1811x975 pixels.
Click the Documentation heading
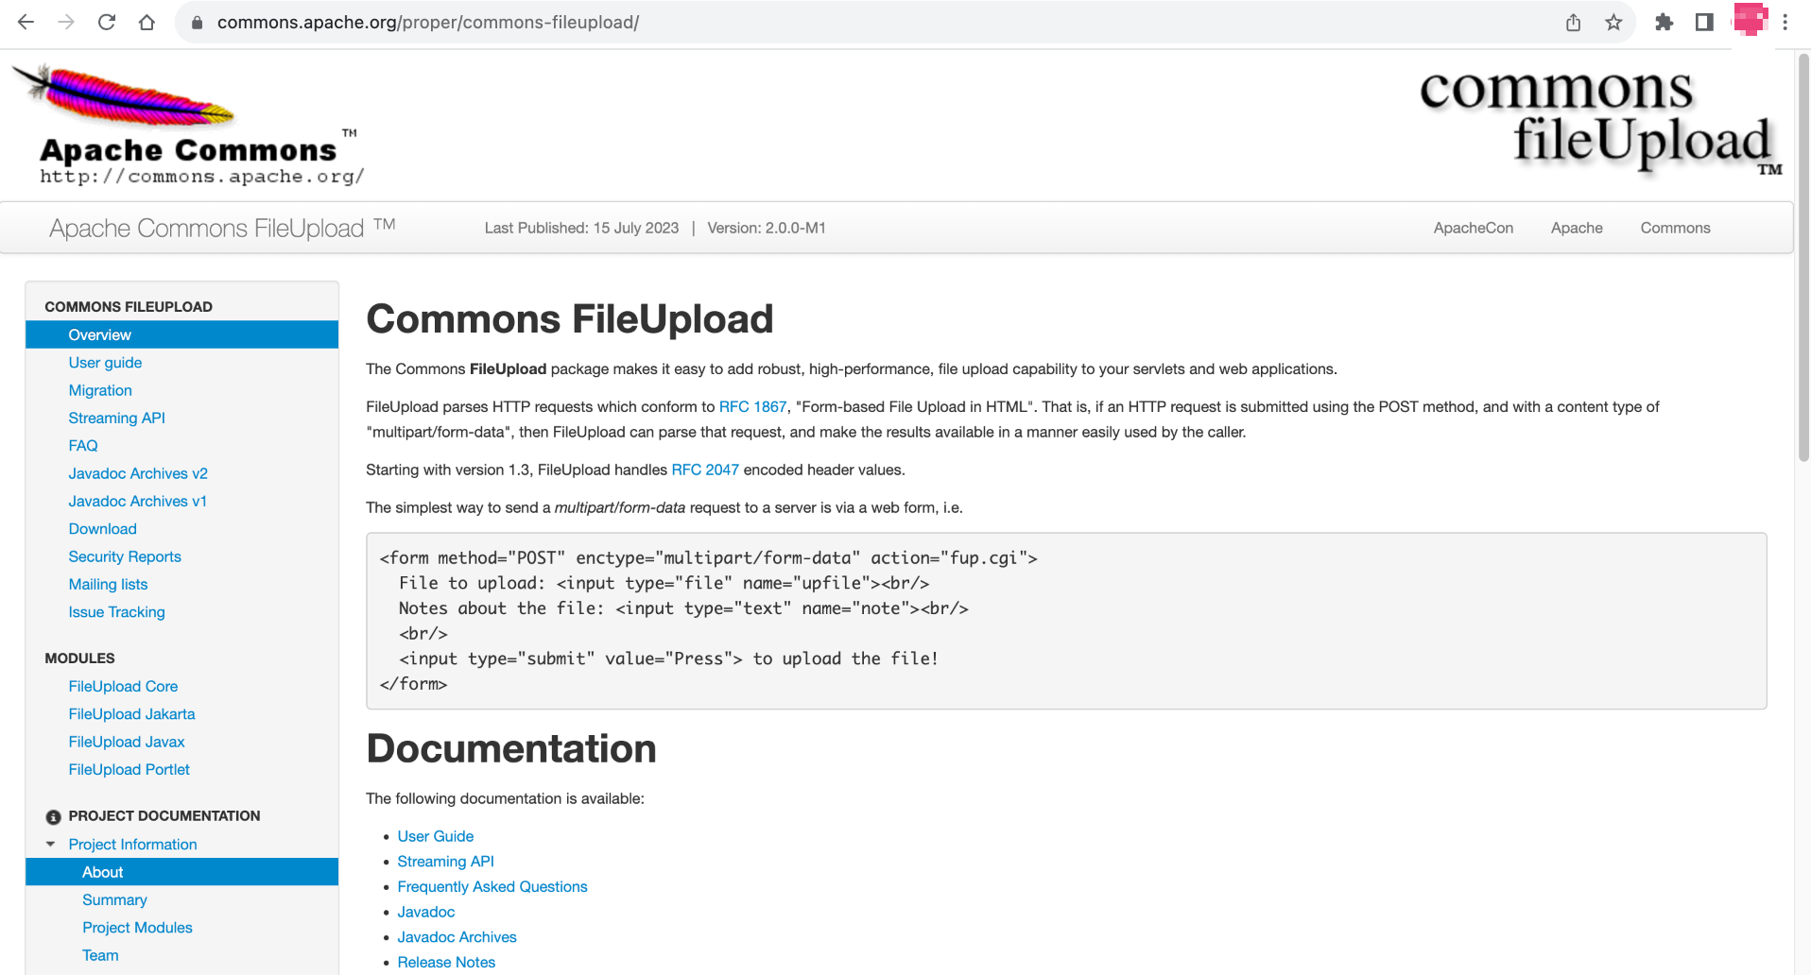click(510, 748)
